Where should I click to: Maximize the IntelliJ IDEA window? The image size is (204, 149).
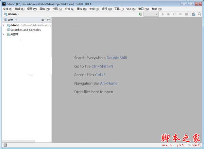[191, 4]
